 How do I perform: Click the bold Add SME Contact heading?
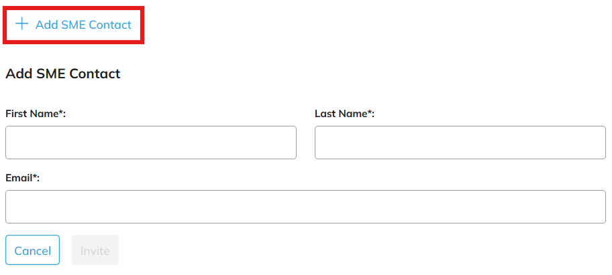click(63, 74)
